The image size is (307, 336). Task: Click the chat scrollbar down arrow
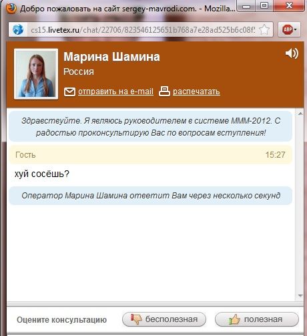point(300,296)
